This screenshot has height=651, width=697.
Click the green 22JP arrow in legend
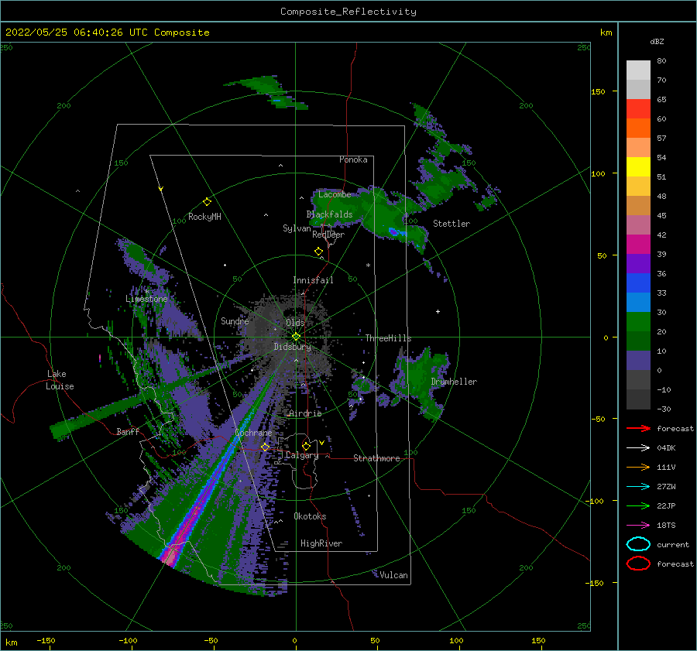coord(638,505)
